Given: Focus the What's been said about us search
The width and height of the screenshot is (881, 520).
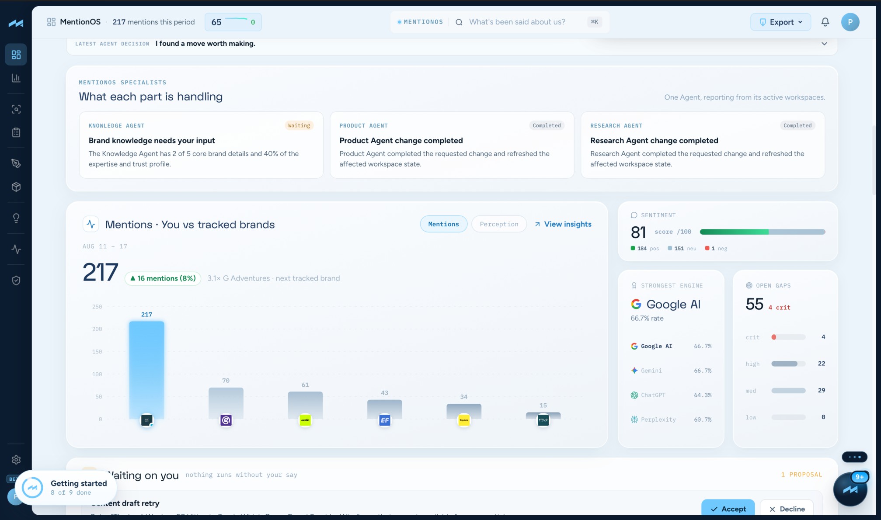Looking at the screenshot, I should (x=517, y=22).
